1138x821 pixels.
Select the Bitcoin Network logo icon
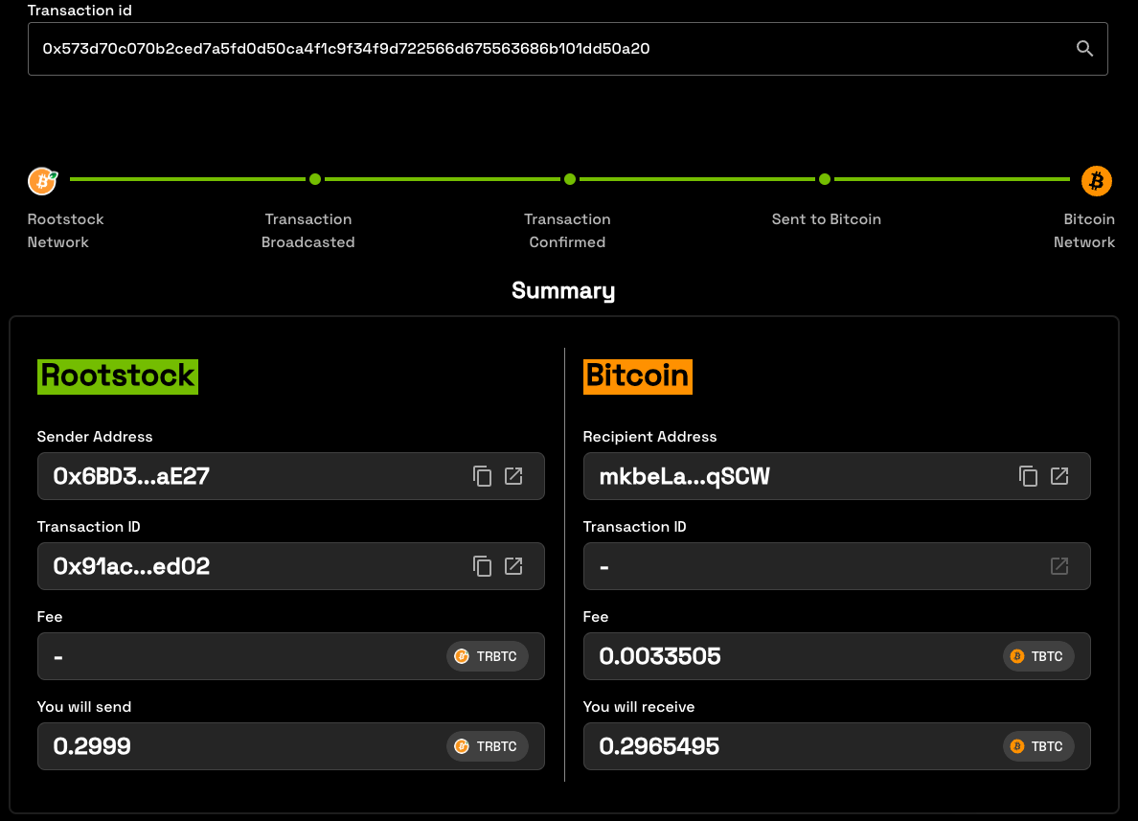point(1096,180)
